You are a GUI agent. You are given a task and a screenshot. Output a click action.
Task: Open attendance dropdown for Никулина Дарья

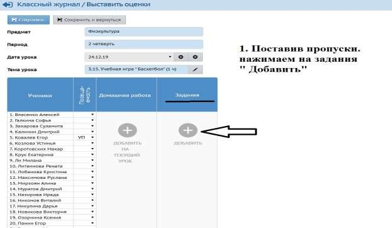click(x=92, y=206)
